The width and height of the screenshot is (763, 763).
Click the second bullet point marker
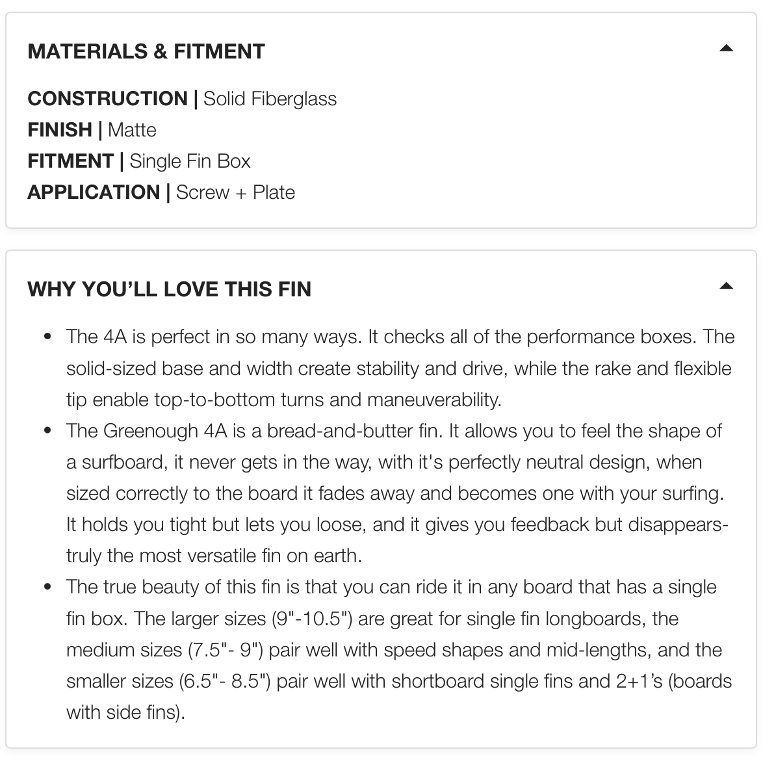tap(47, 431)
